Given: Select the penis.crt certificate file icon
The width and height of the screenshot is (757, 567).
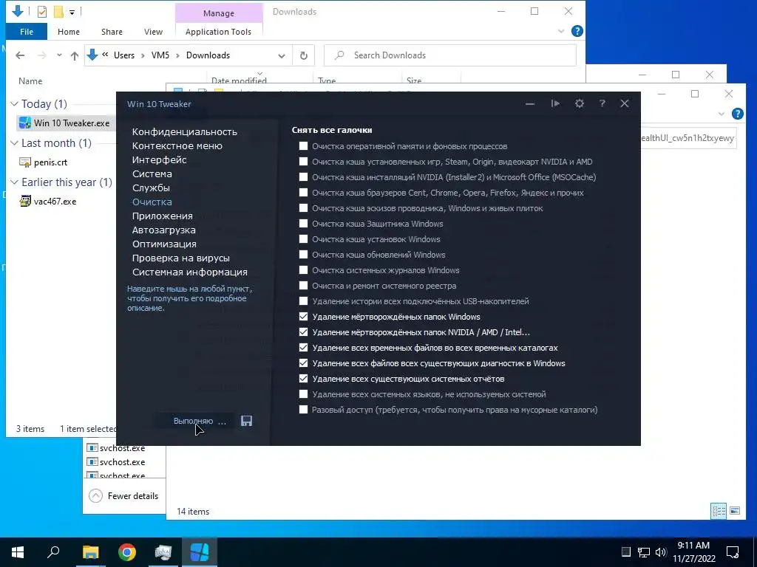Looking at the screenshot, I should pos(25,162).
